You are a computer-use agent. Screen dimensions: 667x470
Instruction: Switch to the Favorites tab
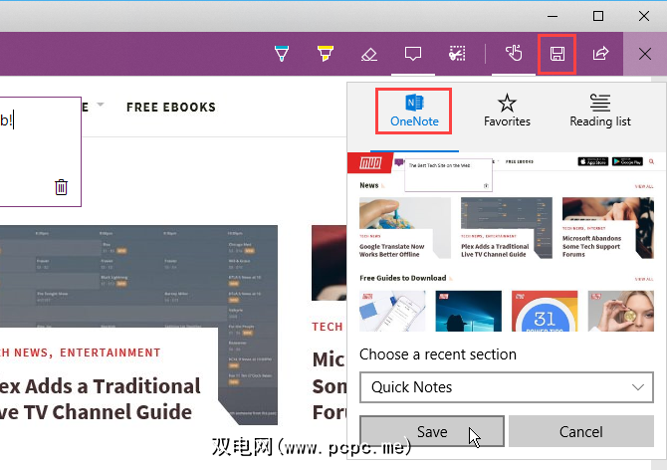(507, 112)
